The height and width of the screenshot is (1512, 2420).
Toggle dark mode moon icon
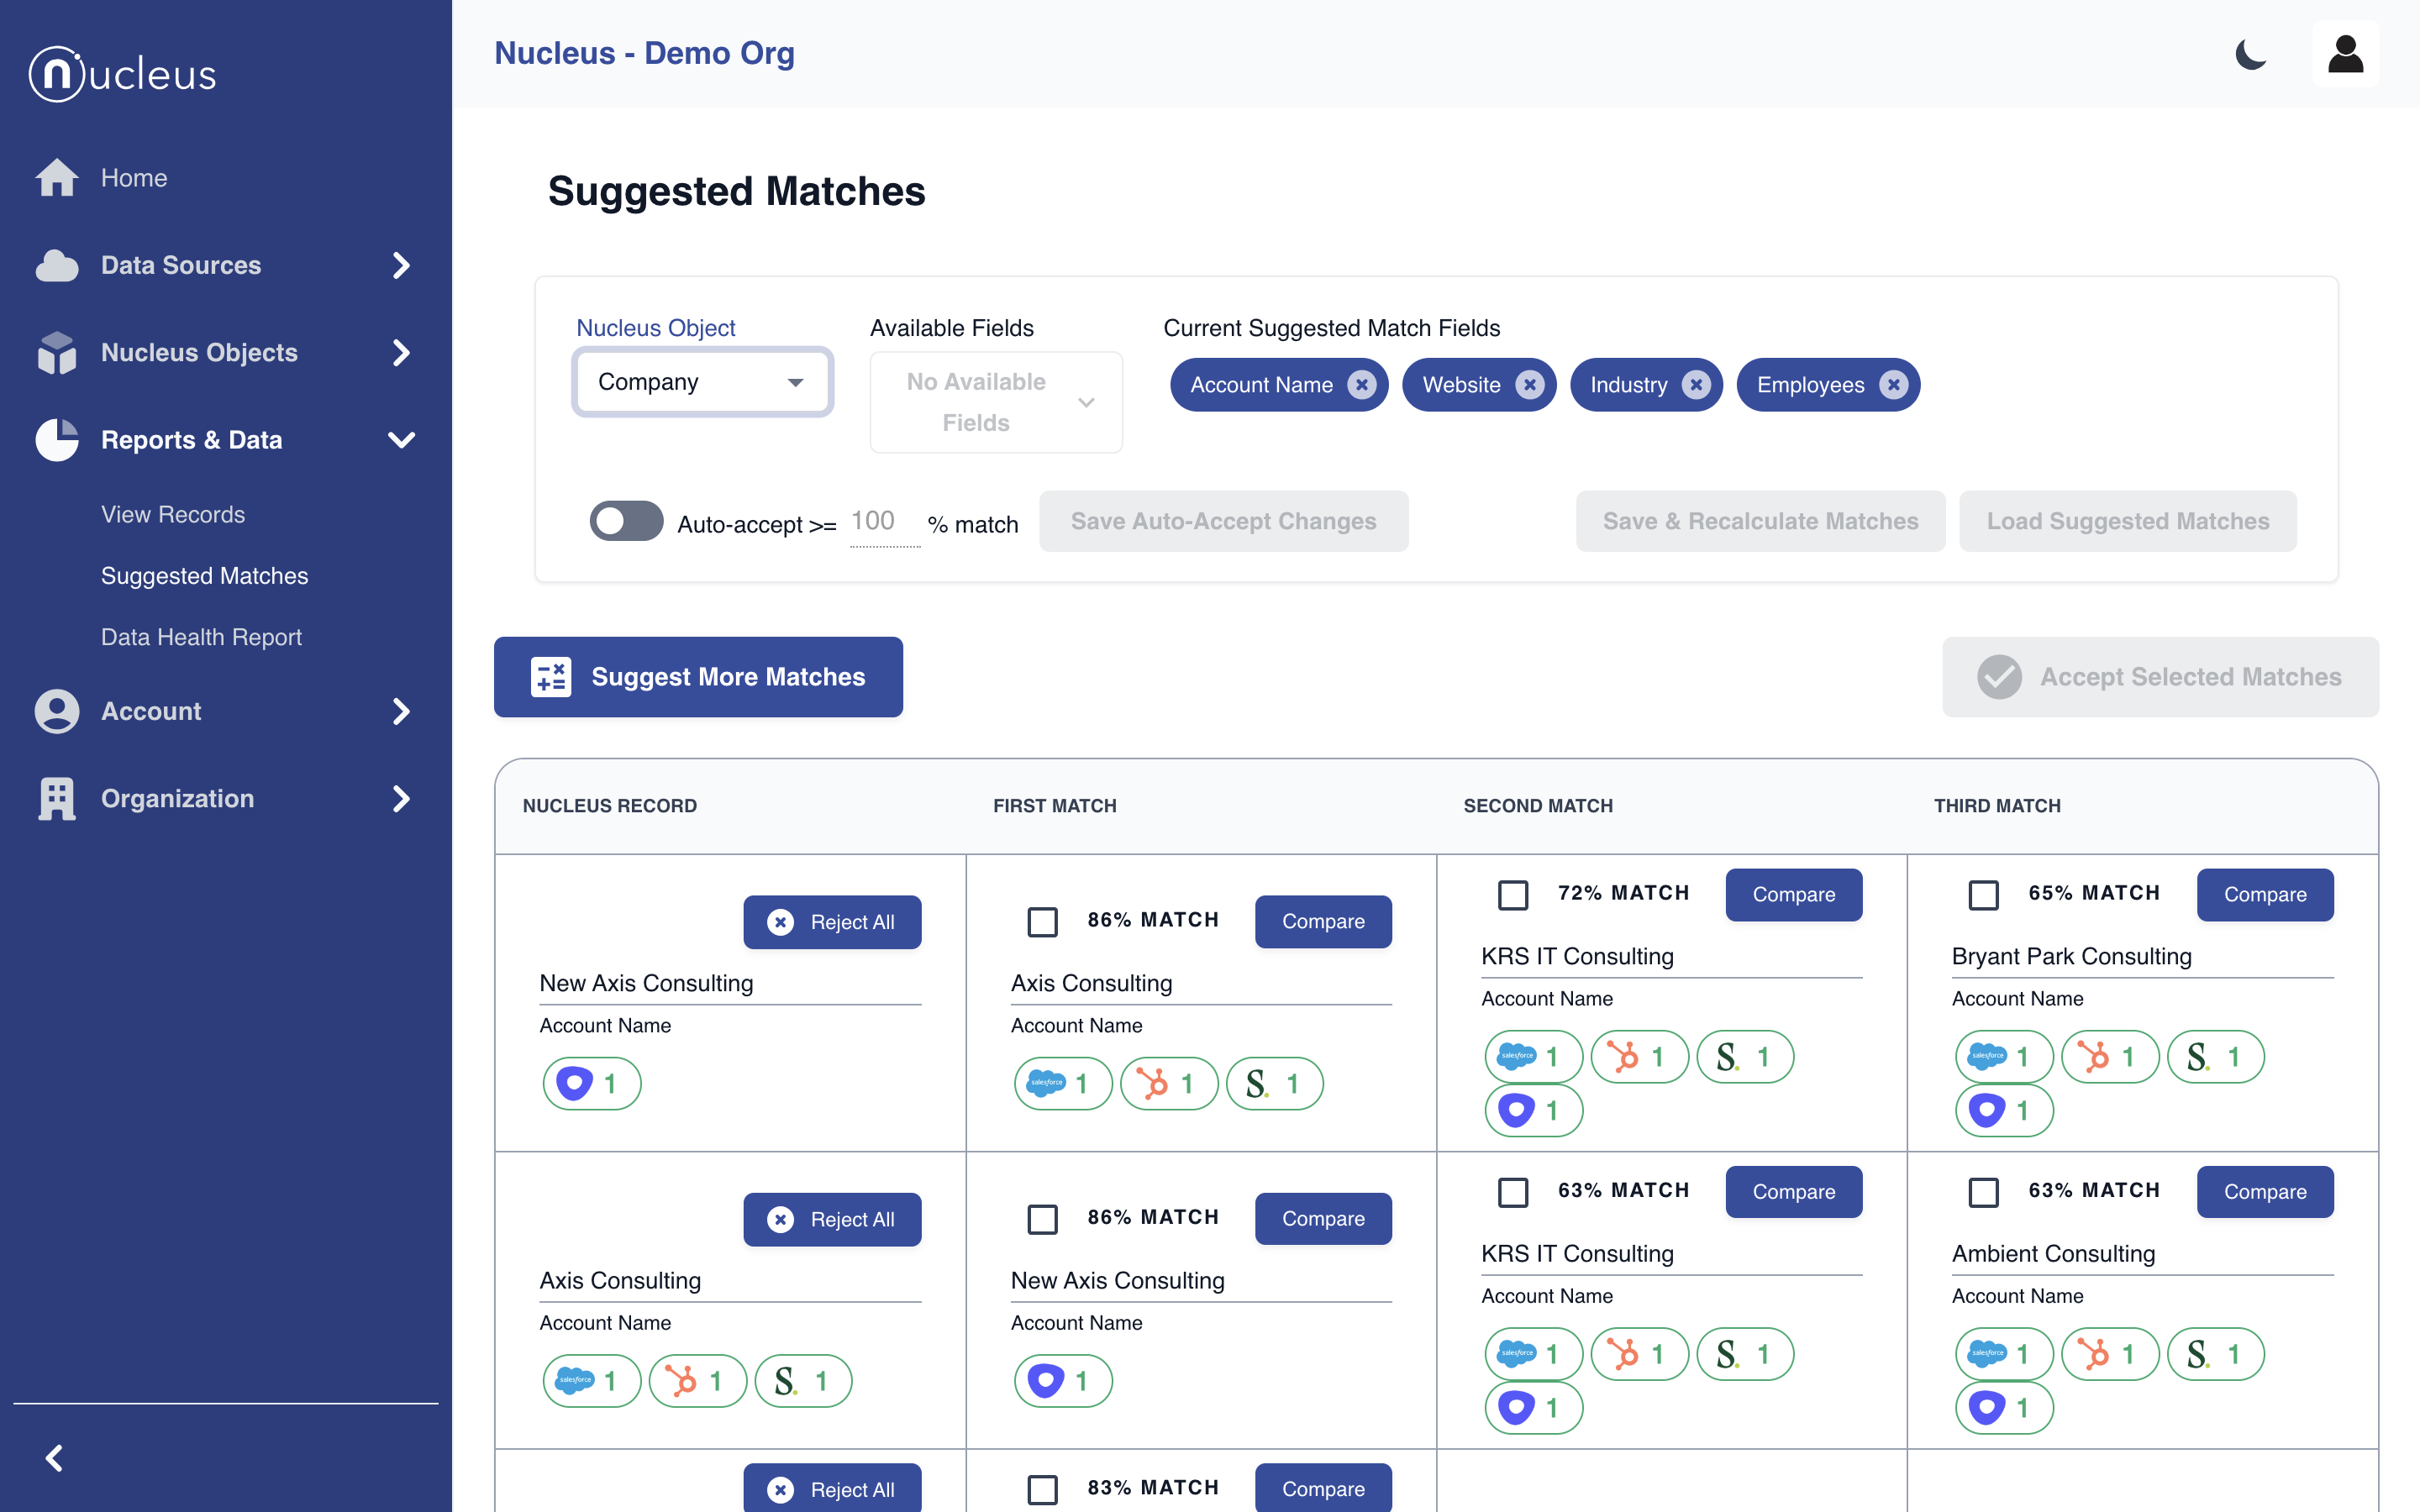click(x=2250, y=54)
